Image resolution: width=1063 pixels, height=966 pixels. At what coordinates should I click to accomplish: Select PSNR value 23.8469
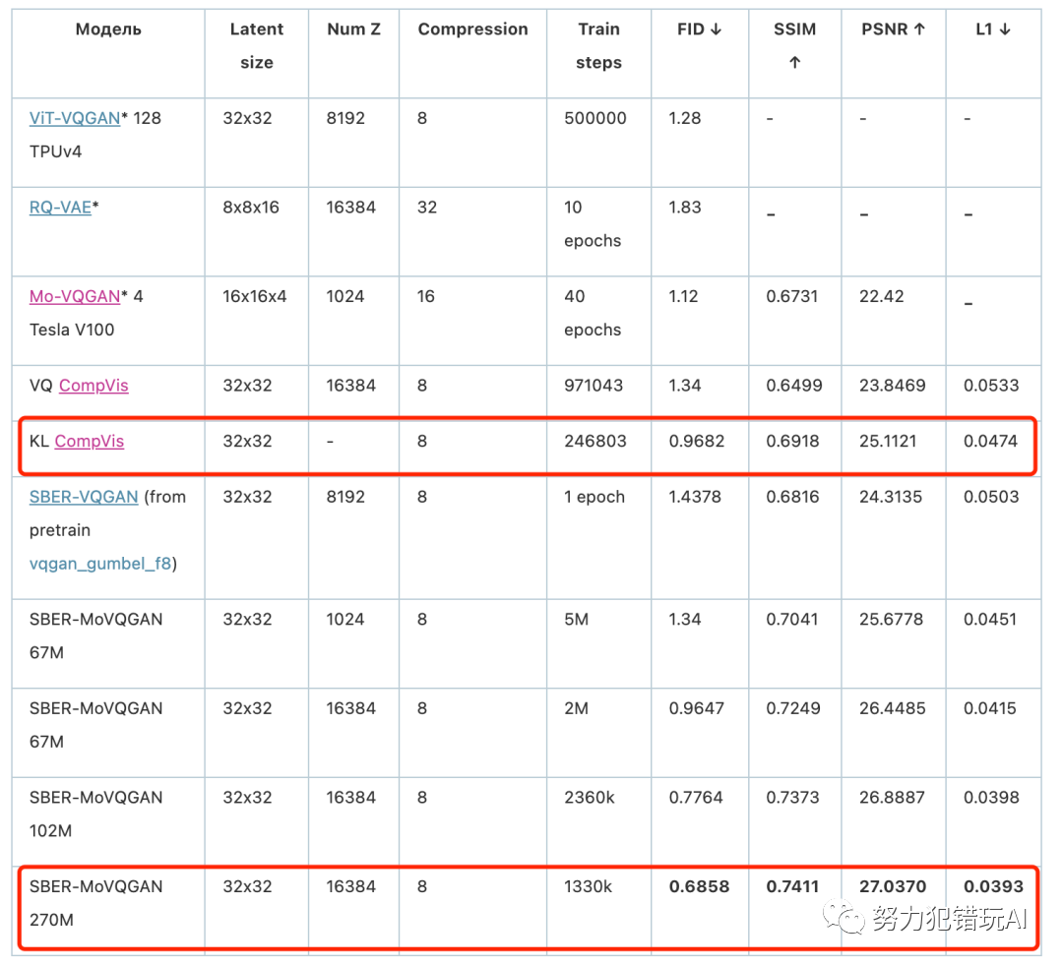point(892,386)
